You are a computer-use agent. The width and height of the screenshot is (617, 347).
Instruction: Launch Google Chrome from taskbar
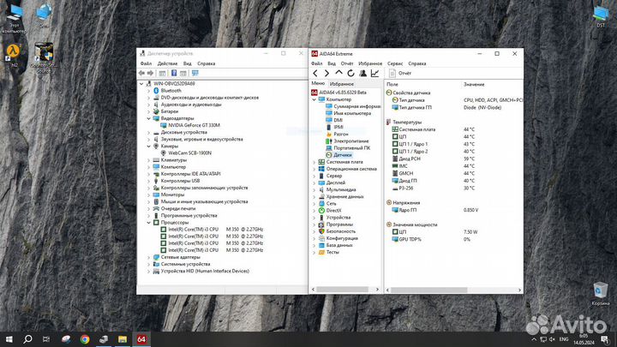click(85, 339)
